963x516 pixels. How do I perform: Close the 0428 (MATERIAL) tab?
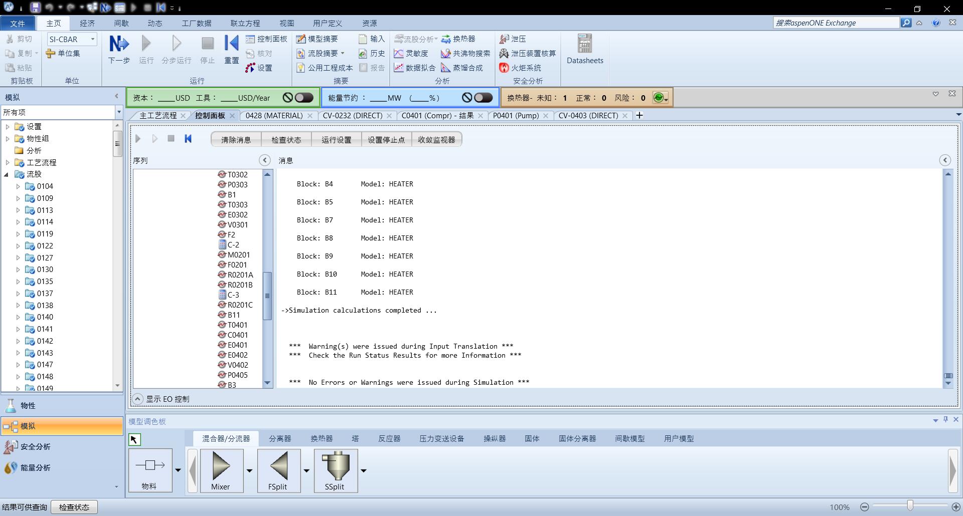(x=310, y=116)
